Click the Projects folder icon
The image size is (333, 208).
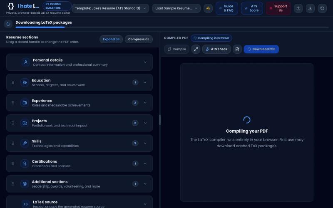pyautogui.click(x=25, y=123)
